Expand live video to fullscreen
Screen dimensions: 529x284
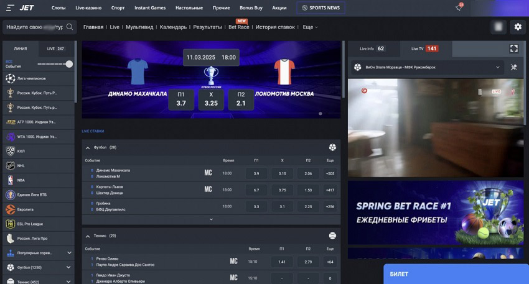[x=514, y=48]
